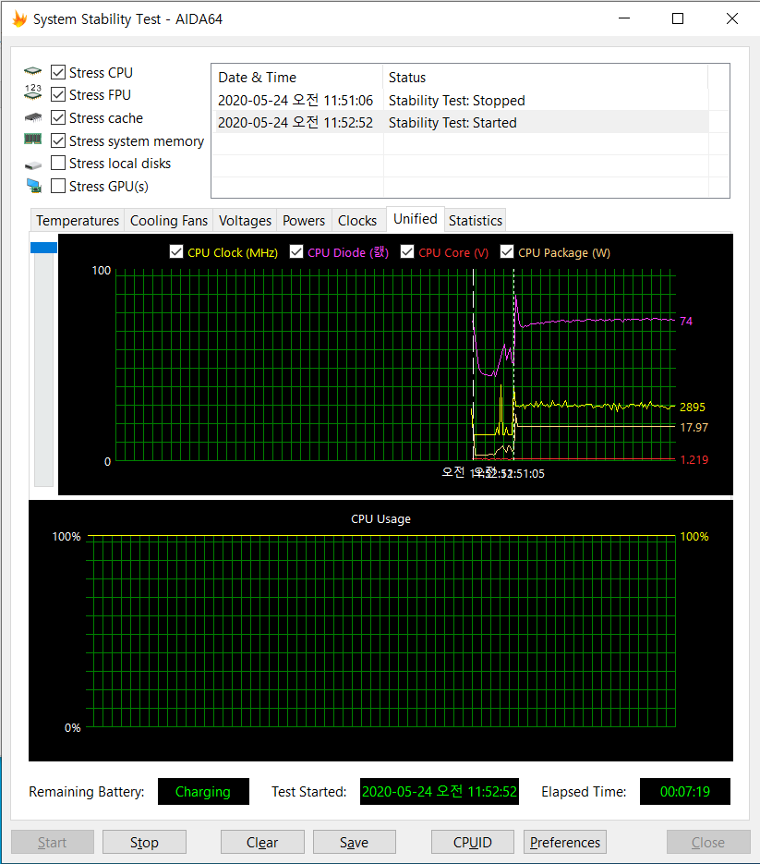Select the Stability Test: Started log row
This screenshot has width=760, height=864.
[460, 122]
